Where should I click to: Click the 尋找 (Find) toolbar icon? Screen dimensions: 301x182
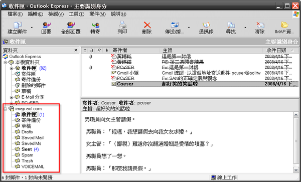231,25
